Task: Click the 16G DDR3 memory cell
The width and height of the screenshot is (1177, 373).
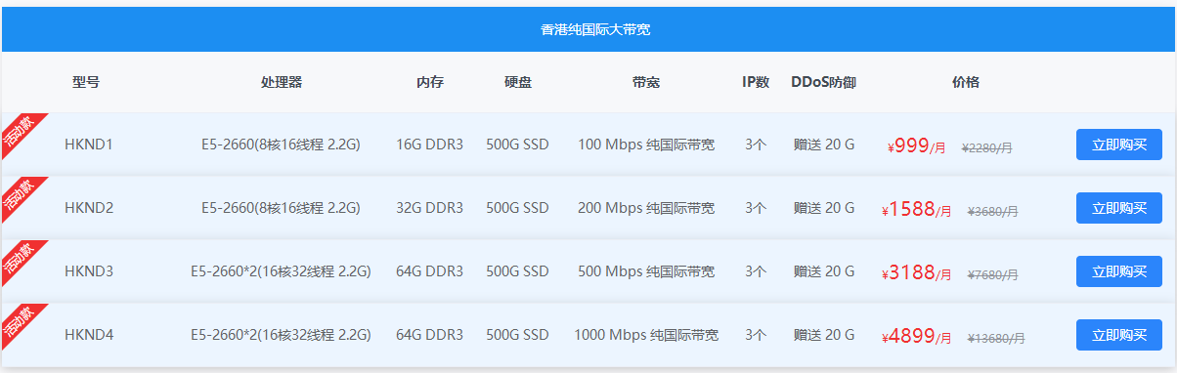Action: (x=430, y=145)
